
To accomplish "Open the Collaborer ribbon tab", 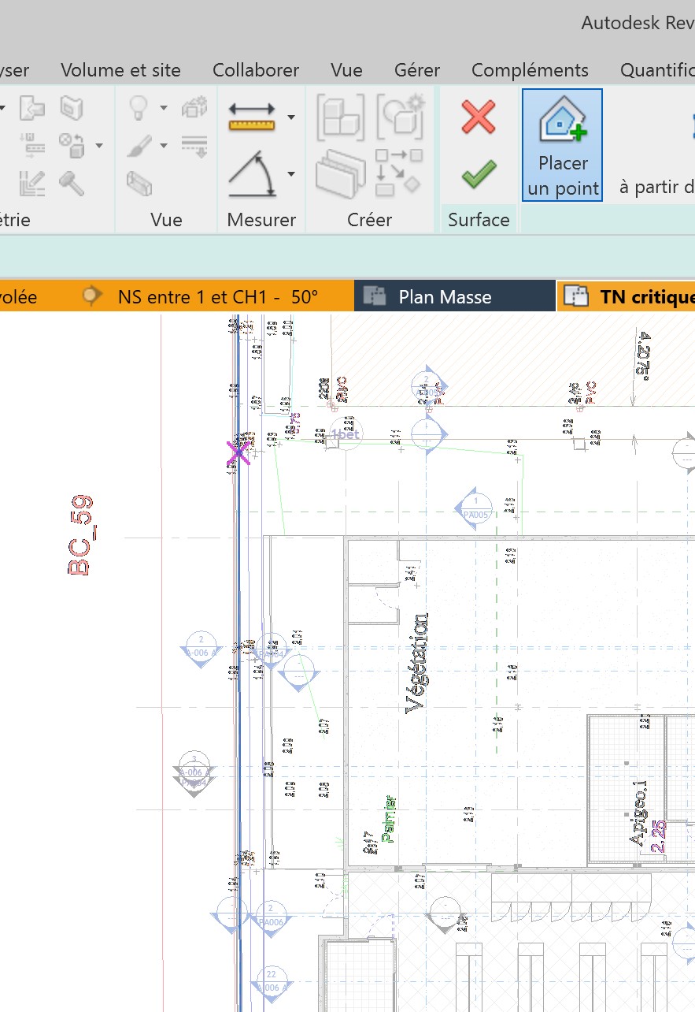I will pos(256,70).
